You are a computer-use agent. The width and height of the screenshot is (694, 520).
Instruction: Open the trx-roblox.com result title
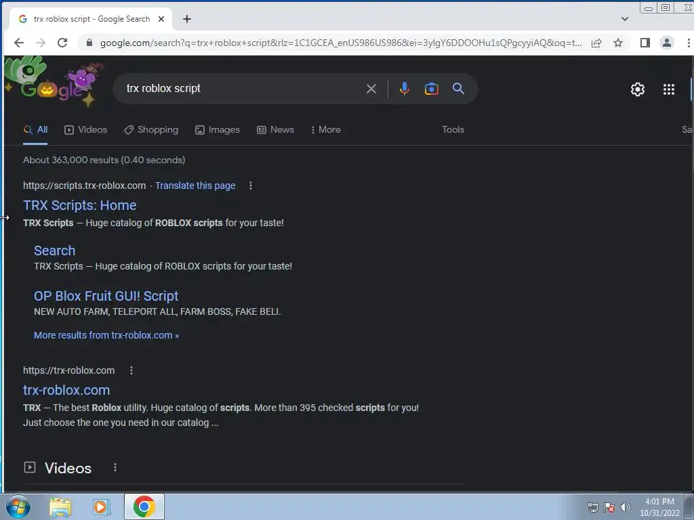[x=66, y=390]
